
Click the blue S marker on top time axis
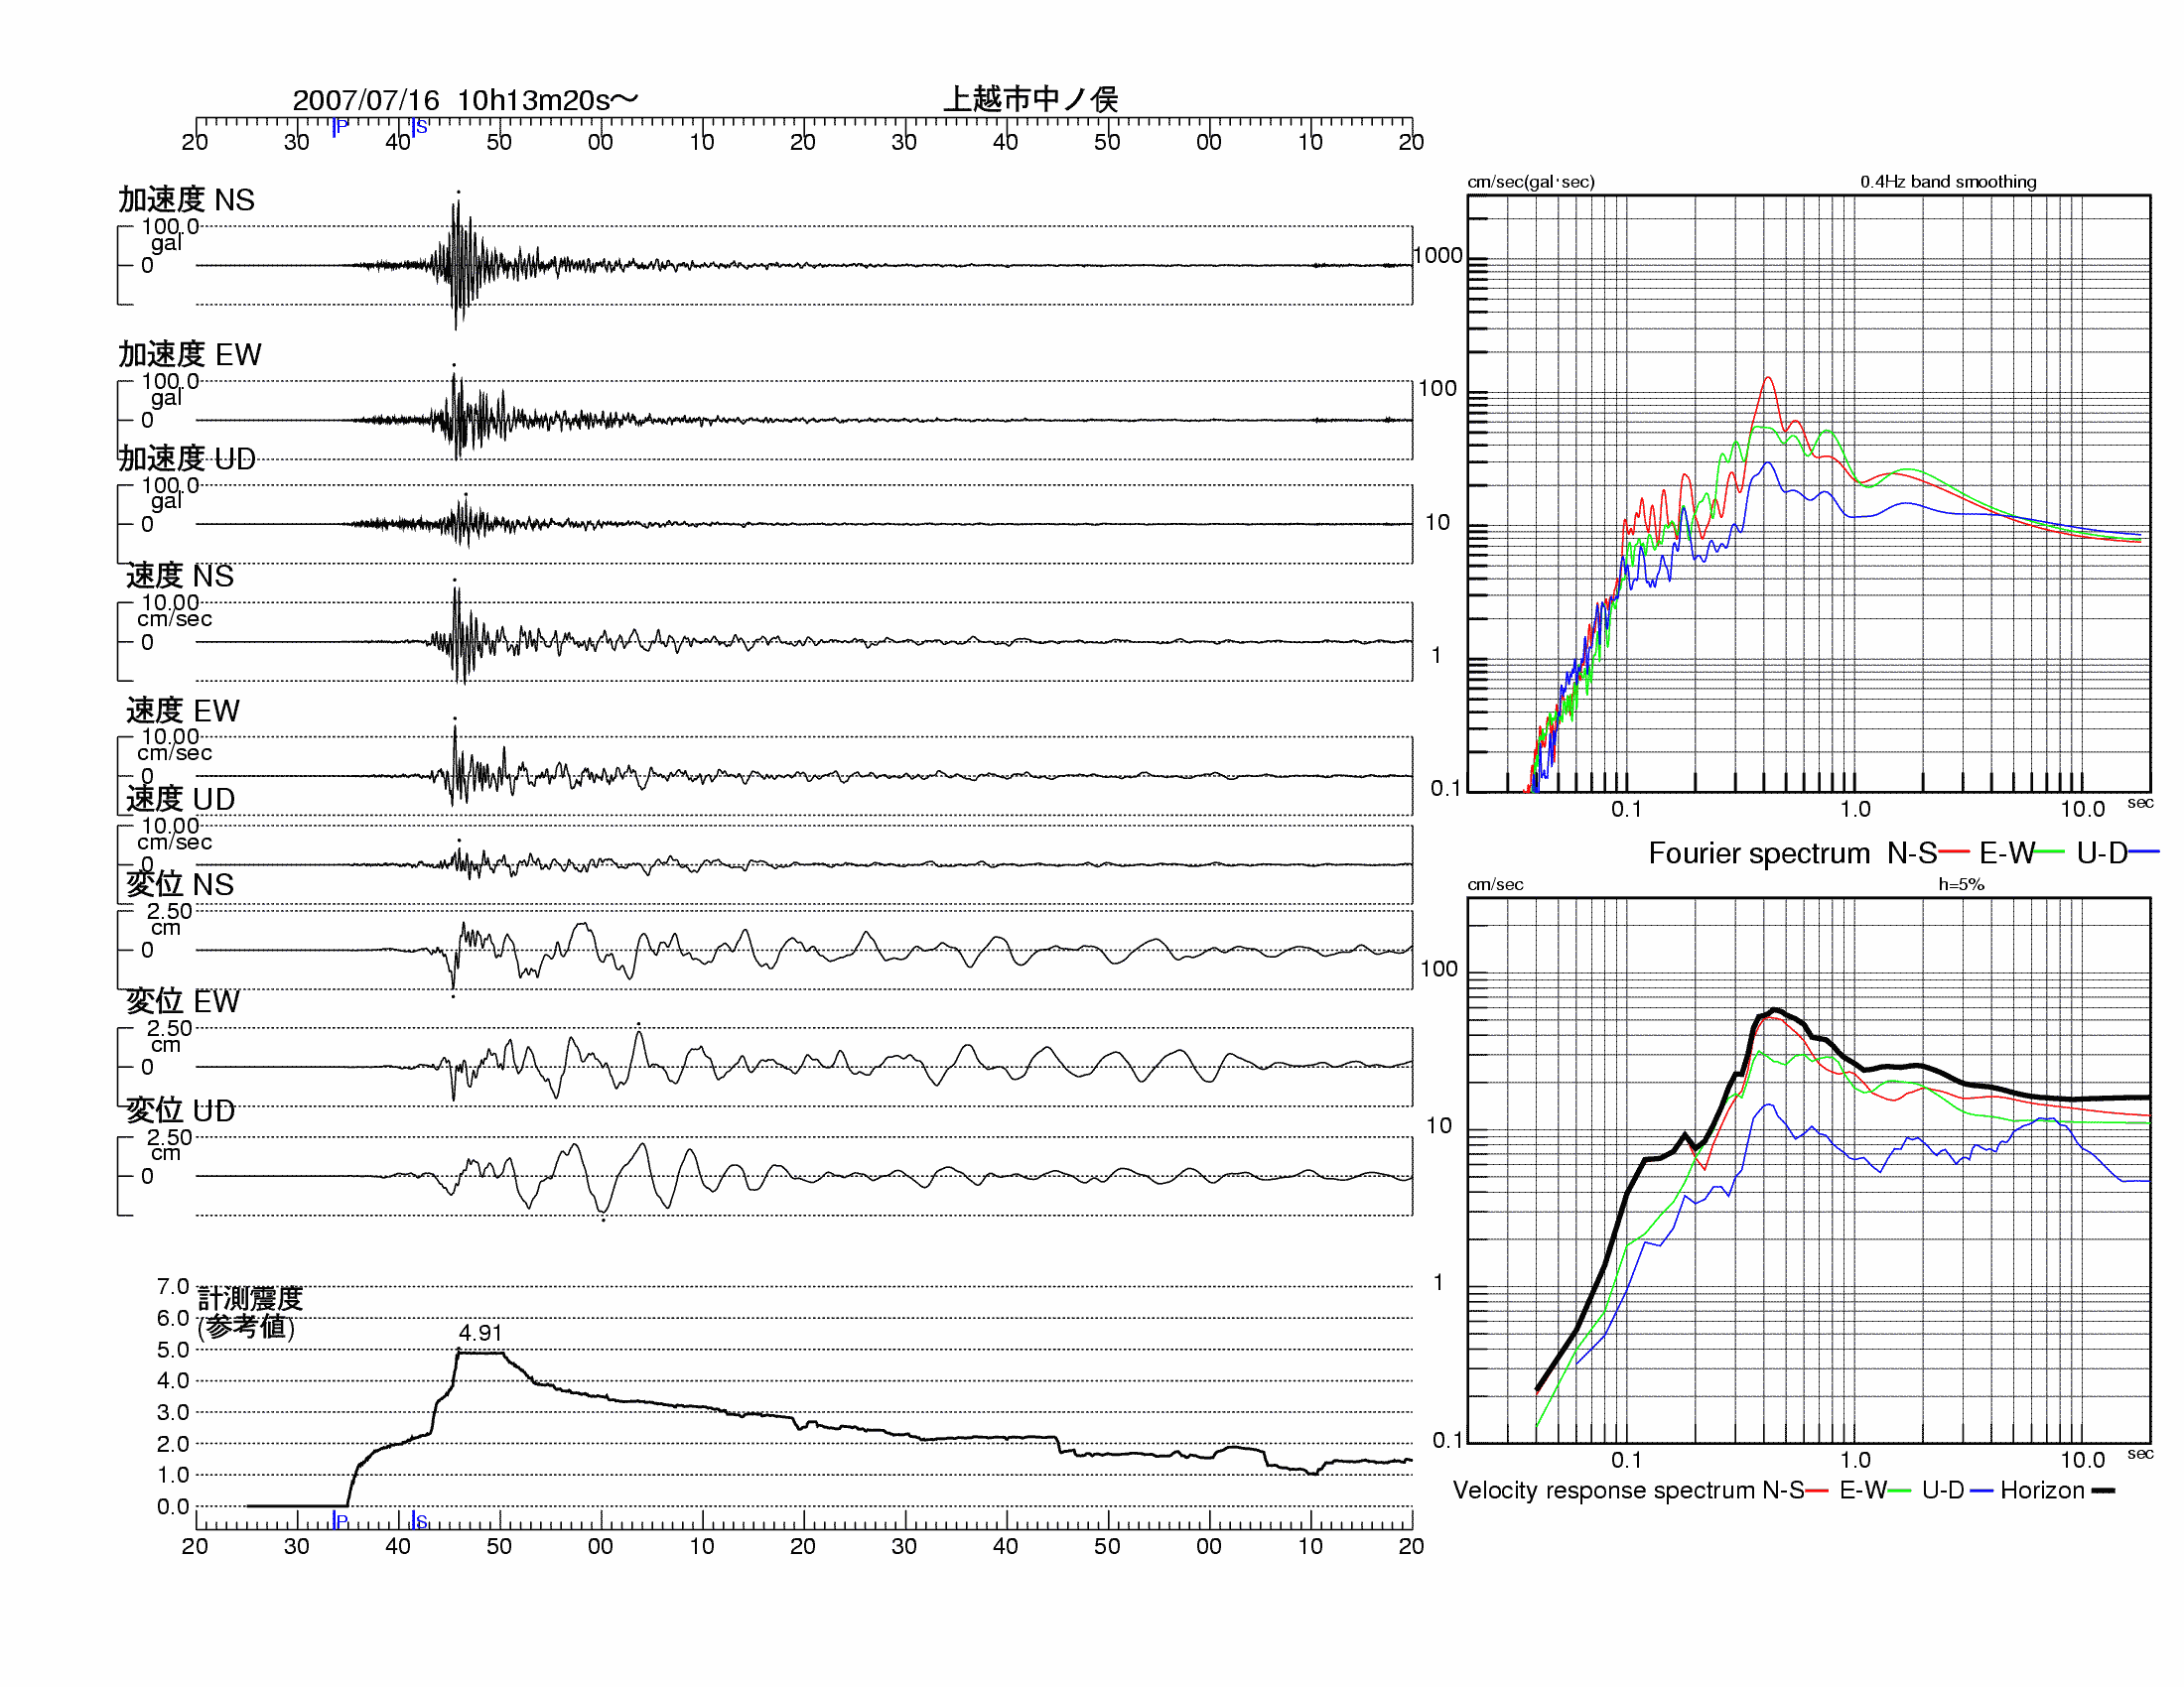(418, 127)
